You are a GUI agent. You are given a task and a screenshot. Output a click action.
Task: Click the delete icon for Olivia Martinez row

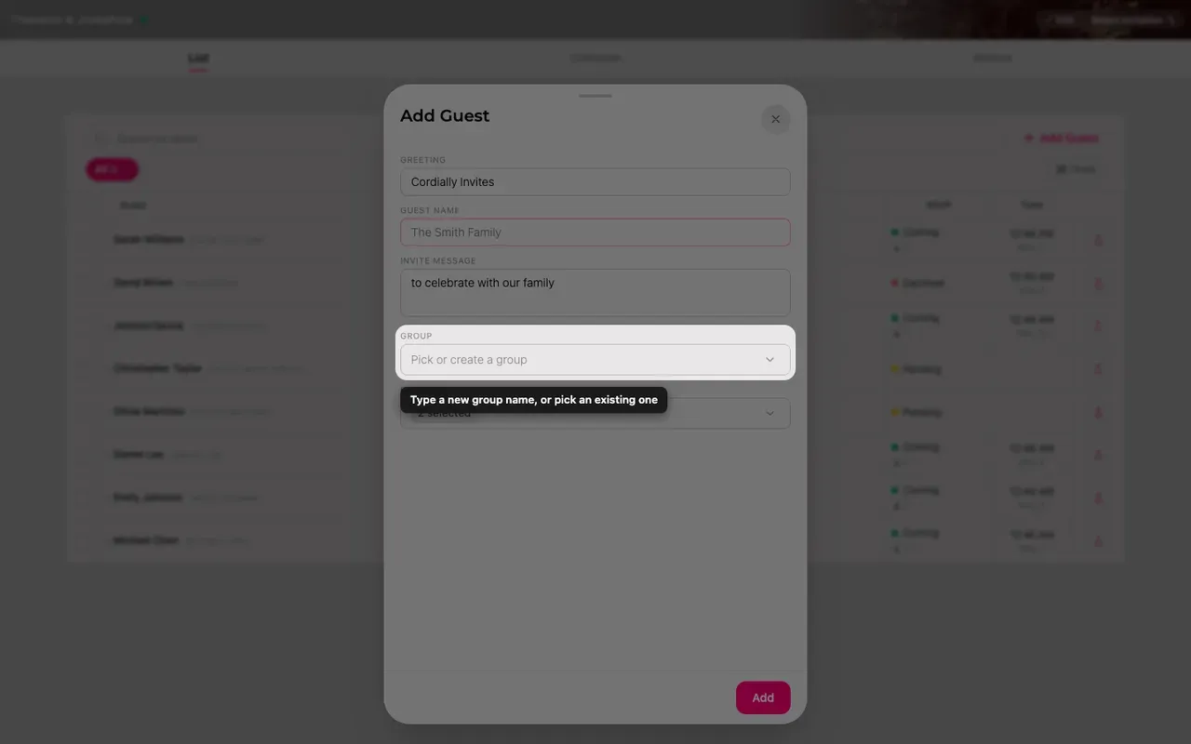pos(1098,412)
